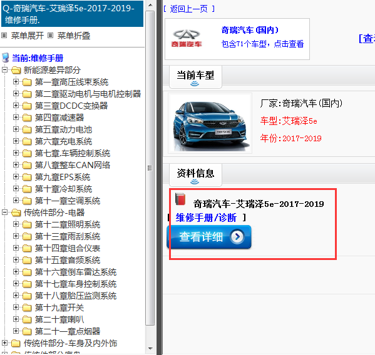Click the 当前:维修手册 tree root

click(38, 58)
